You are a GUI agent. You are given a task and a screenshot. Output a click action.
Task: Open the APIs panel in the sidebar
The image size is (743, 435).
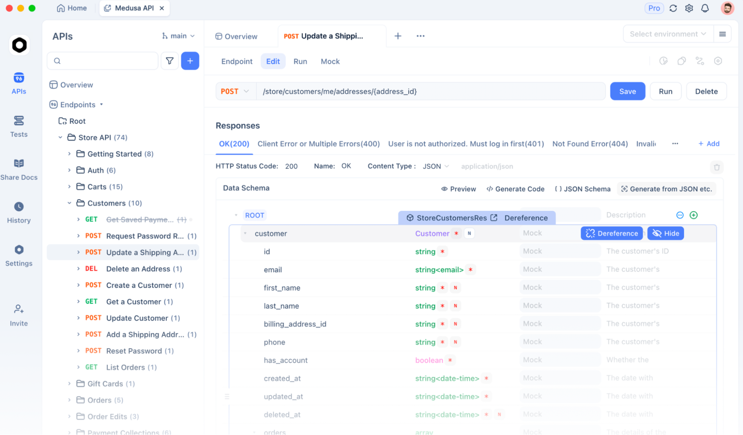pyautogui.click(x=19, y=83)
